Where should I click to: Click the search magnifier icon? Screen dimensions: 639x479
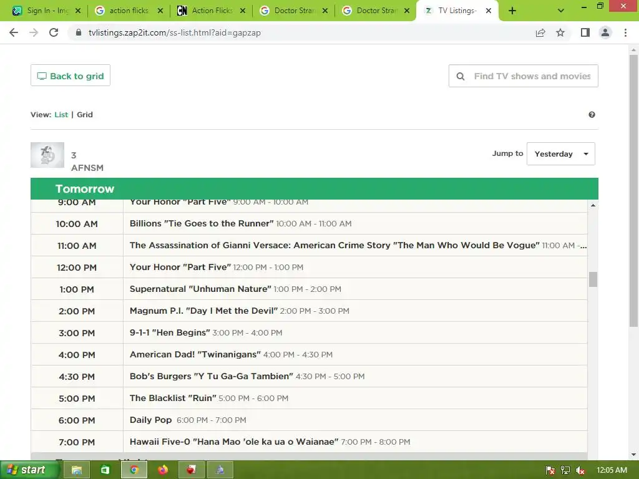(x=461, y=76)
